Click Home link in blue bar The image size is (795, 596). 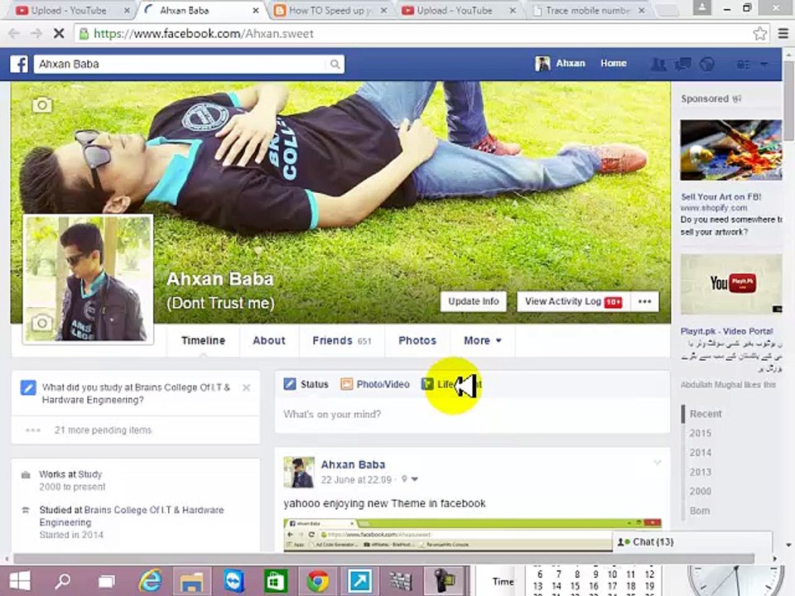614,64
